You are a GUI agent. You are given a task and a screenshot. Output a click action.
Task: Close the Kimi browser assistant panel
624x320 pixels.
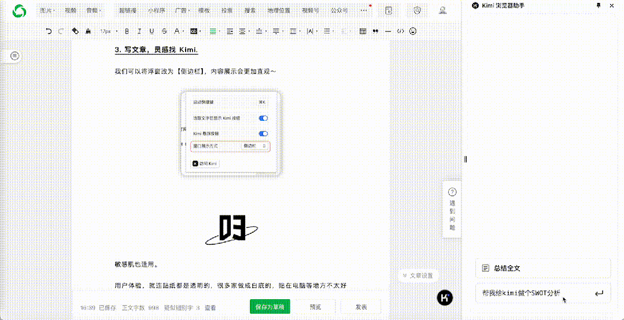pyautogui.click(x=612, y=5)
